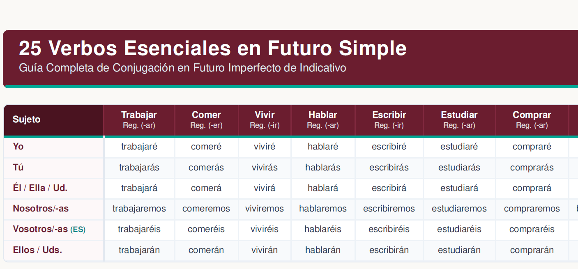Image resolution: width=578 pixels, height=269 pixels.
Task: Click the Trabajar column header
Action: [139, 120]
